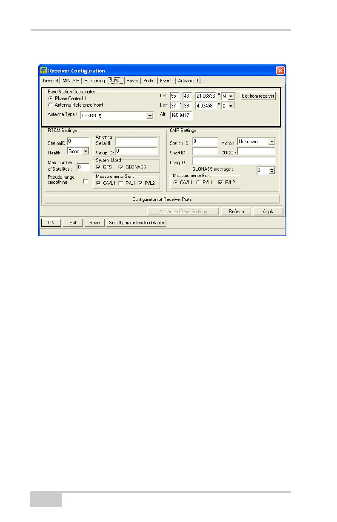Click the CMR Short ID field
337x522 pixels.
[205, 151]
